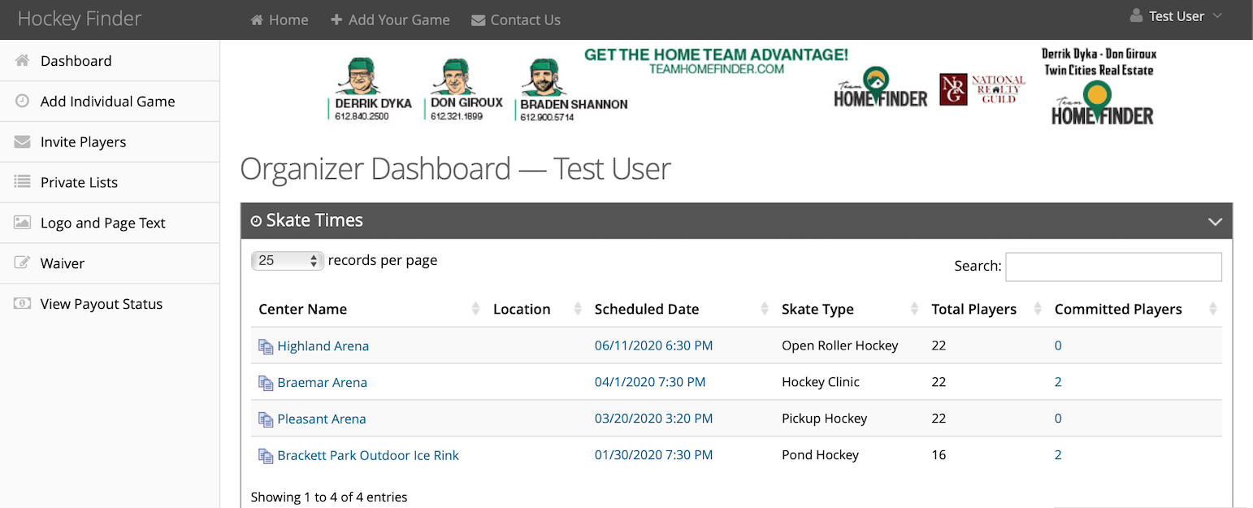Click the duplicate icon next to Highland Arena
The image size is (1253, 508).
[x=266, y=345]
